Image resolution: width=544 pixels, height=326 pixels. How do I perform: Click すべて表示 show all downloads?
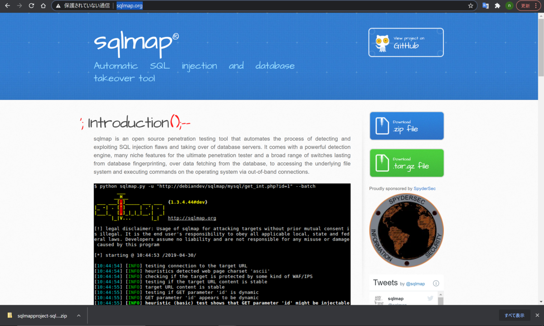click(515, 316)
